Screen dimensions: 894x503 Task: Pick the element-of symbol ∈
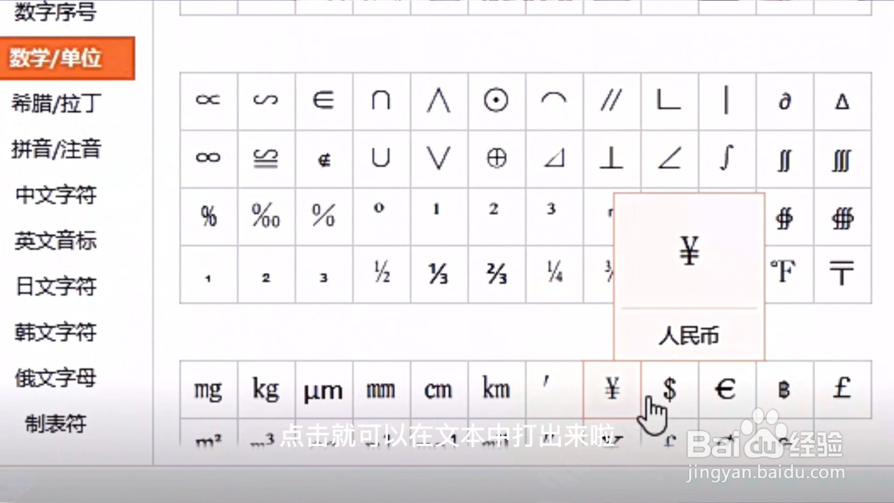[324, 101]
